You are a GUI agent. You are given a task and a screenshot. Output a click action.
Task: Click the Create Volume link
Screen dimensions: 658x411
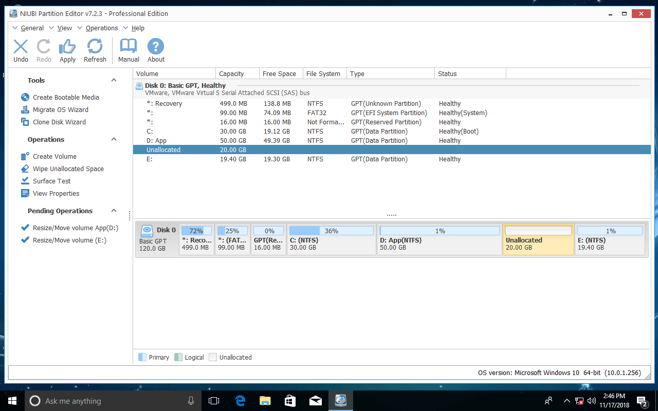click(x=54, y=156)
